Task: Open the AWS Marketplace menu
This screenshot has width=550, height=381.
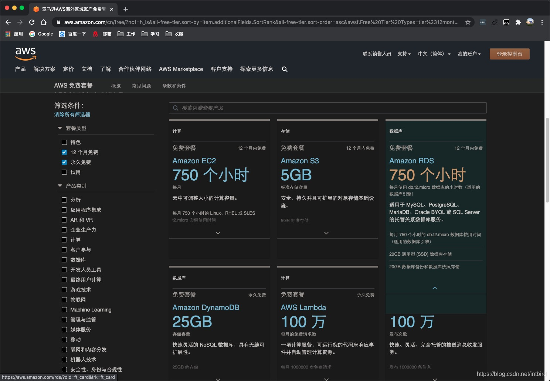Action: pos(181,69)
